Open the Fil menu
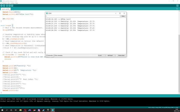This screenshot has width=180, height=112. (x=1, y=3)
